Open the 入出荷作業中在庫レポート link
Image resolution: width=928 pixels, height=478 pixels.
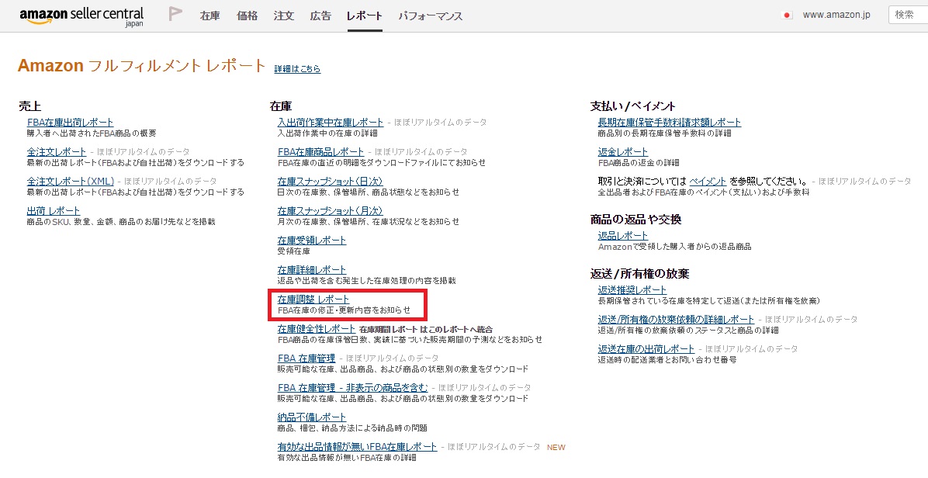331,123
